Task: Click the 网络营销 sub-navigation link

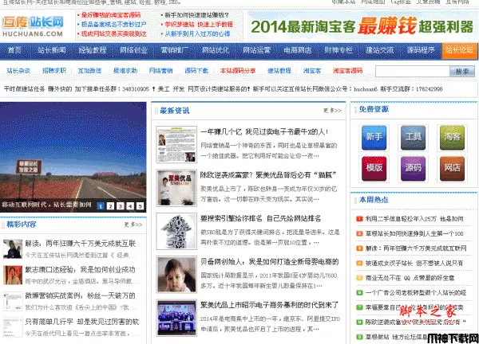Action: 160,71
